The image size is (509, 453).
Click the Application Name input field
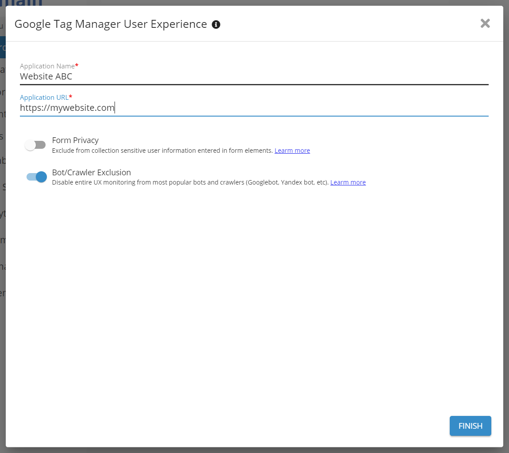point(254,76)
